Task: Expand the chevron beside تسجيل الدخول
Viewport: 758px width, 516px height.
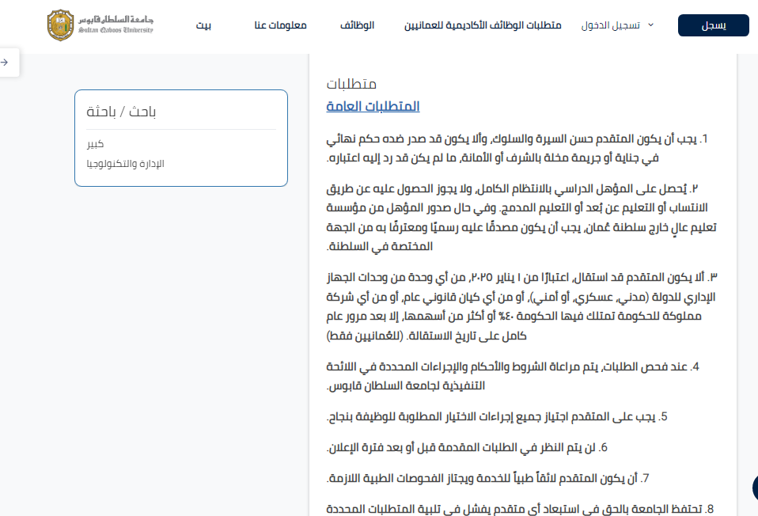Action: [650, 25]
